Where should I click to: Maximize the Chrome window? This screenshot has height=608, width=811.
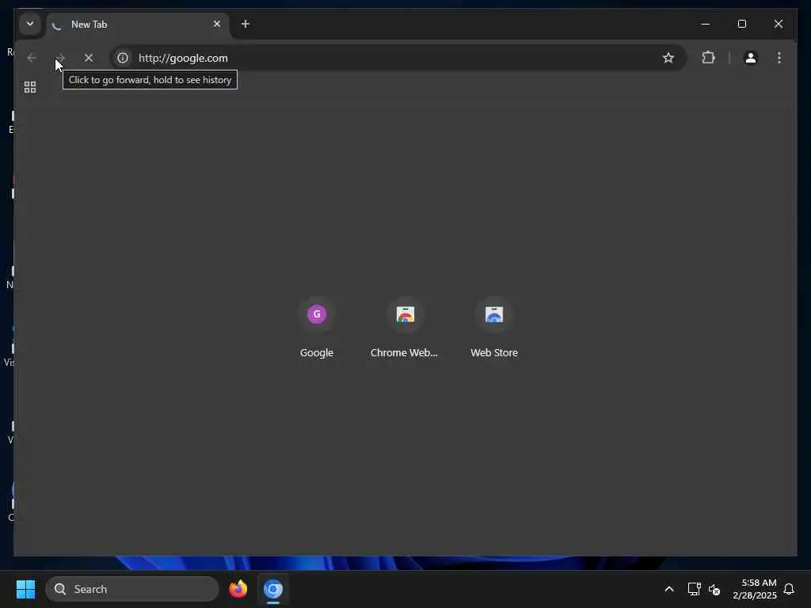(x=741, y=24)
